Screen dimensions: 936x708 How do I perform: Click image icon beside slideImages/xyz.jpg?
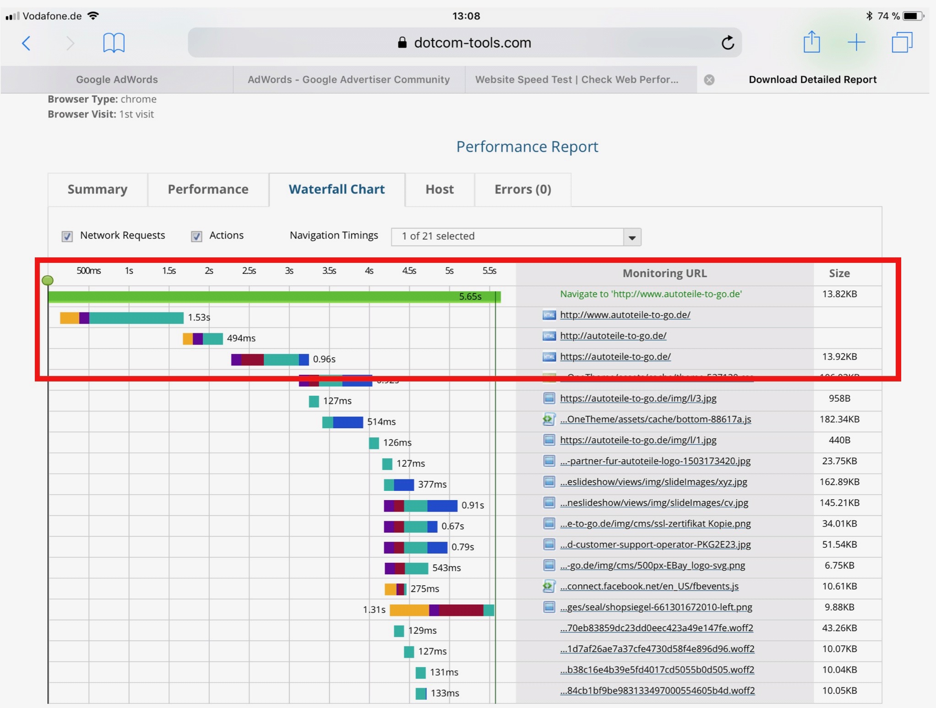(x=549, y=482)
